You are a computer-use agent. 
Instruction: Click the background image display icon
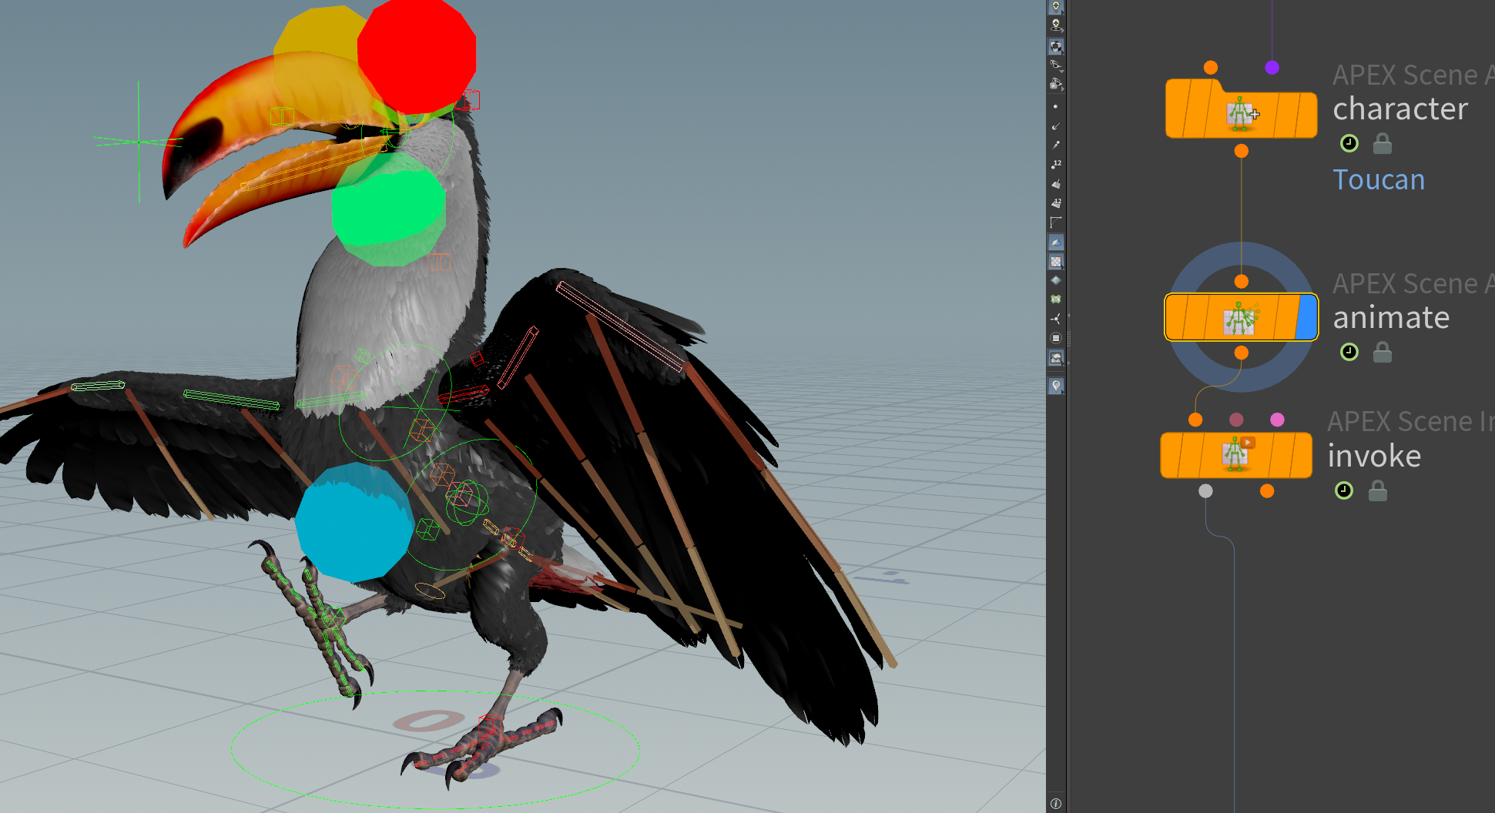(1055, 358)
